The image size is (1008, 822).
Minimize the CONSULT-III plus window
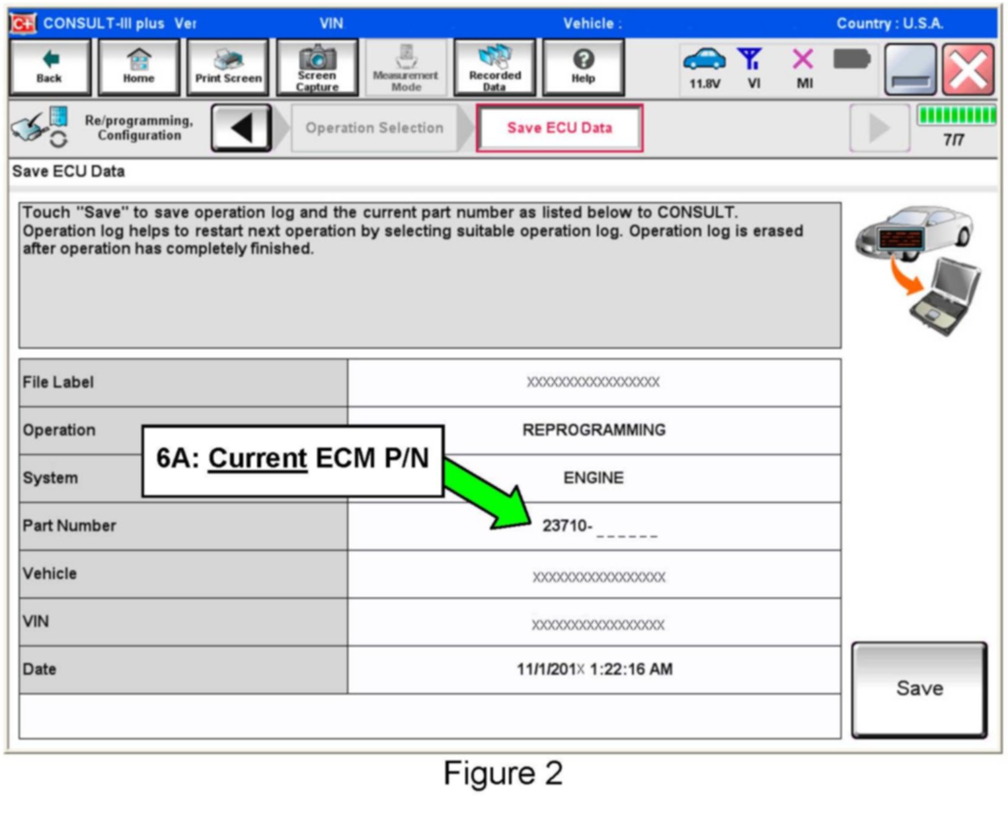(910, 70)
